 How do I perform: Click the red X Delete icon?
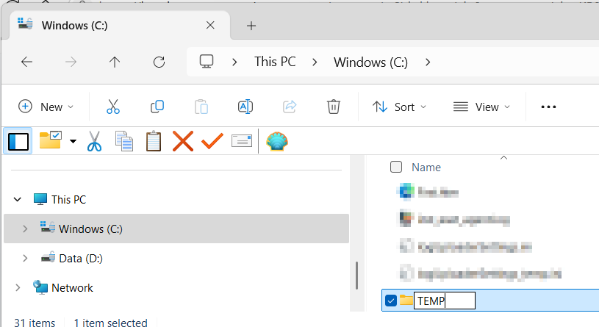[x=183, y=141]
